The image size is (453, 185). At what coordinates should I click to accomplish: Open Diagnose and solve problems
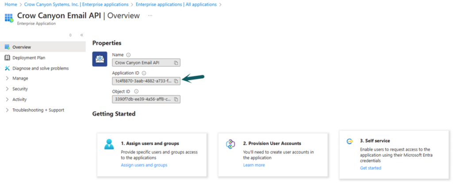40,68
